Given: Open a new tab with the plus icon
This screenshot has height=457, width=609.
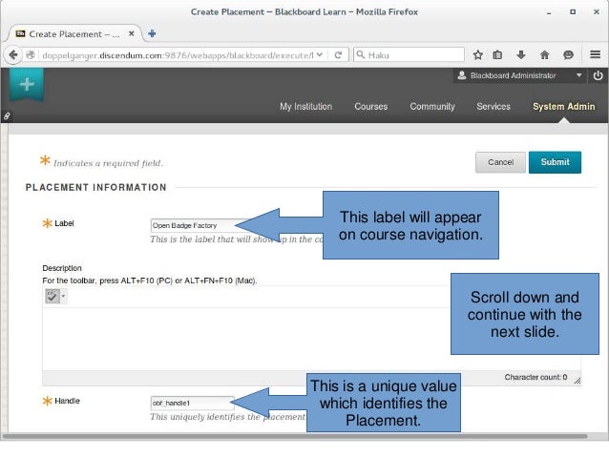Looking at the screenshot, I should point(152,33).
